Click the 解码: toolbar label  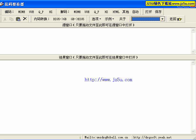65,12
